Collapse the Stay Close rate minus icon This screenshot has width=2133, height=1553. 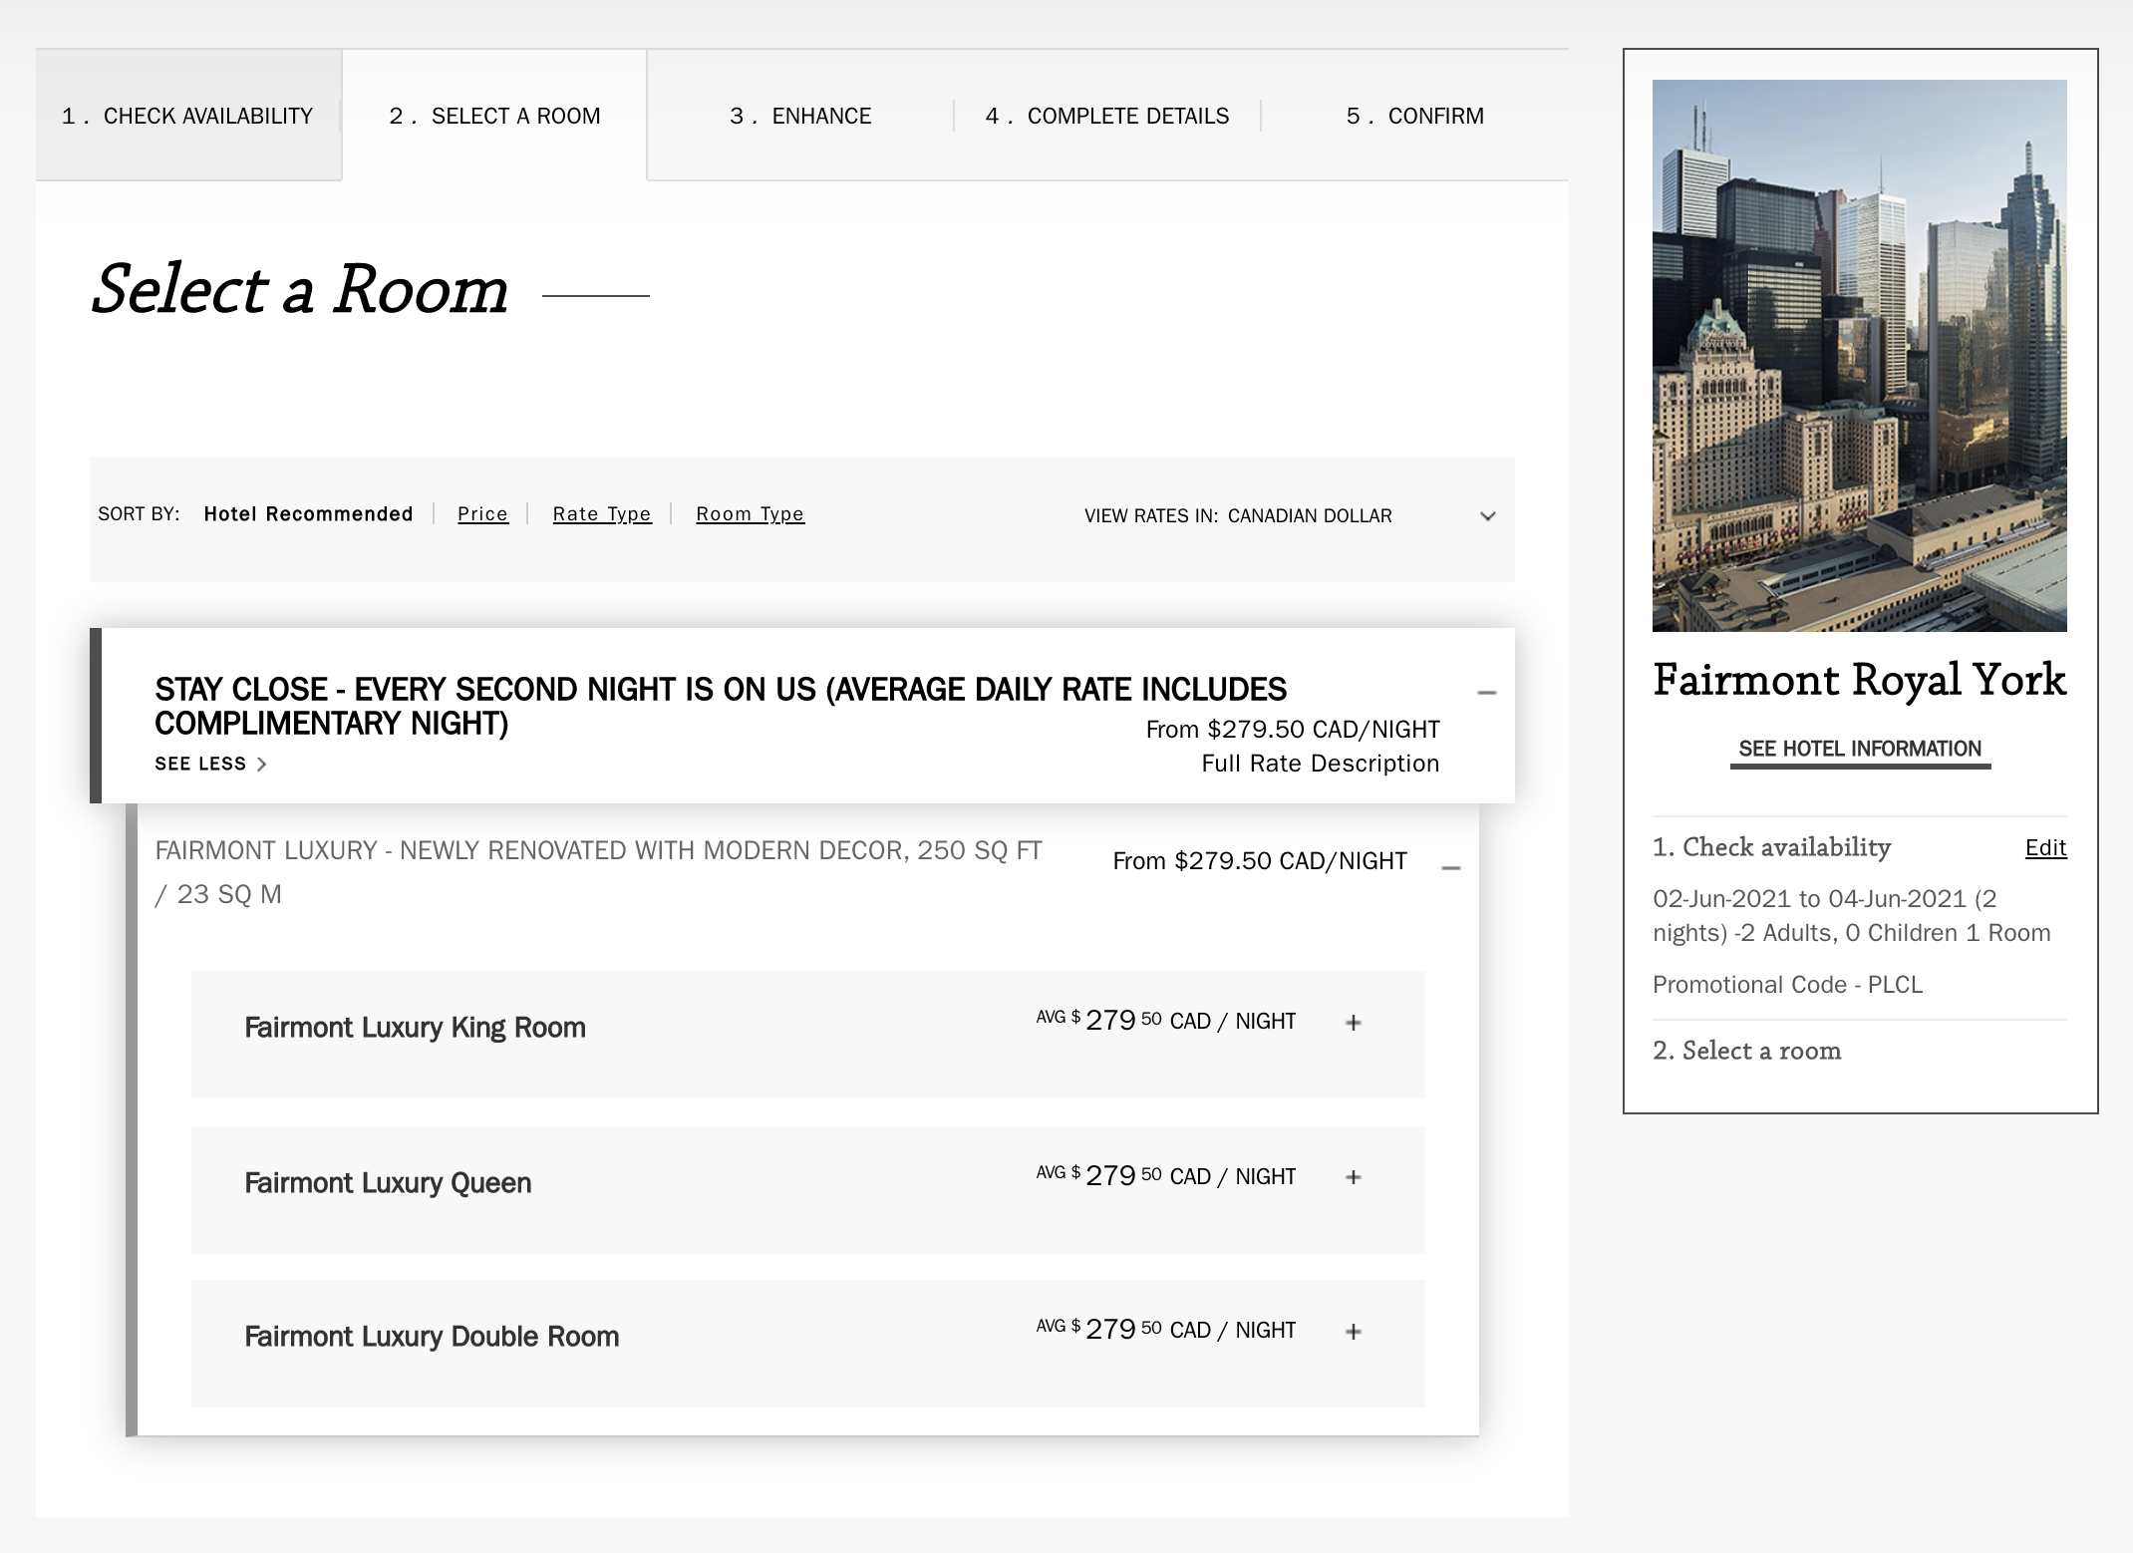tap(1486, 693)
